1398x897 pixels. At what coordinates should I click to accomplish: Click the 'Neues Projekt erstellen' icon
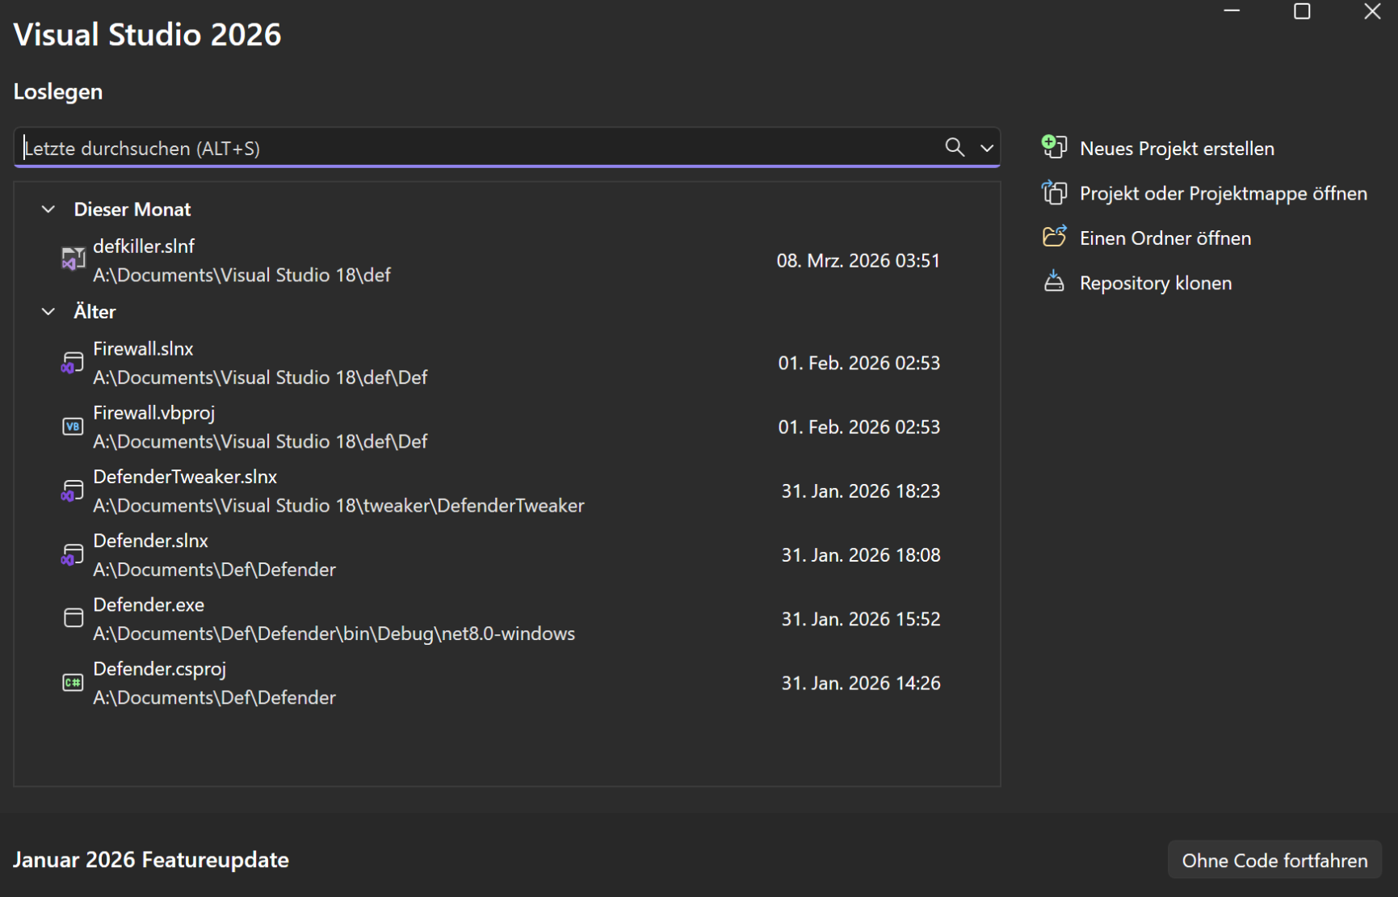click(1054, 147)
